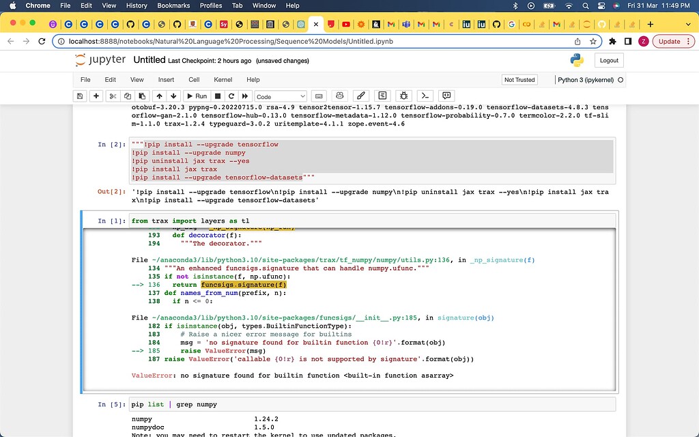Open the command palette keyboard icon
The image size is (699, 437).
click(x=319, y=96)
